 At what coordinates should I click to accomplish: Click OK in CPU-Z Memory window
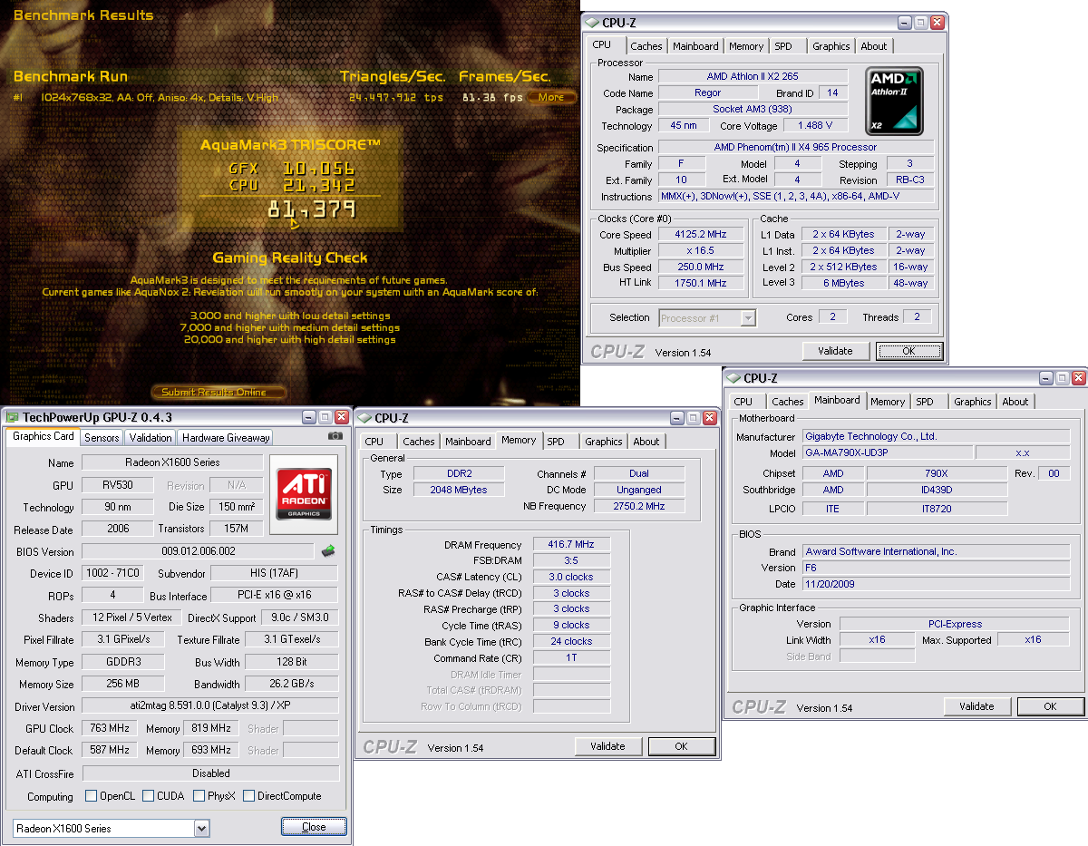(682, 746)
